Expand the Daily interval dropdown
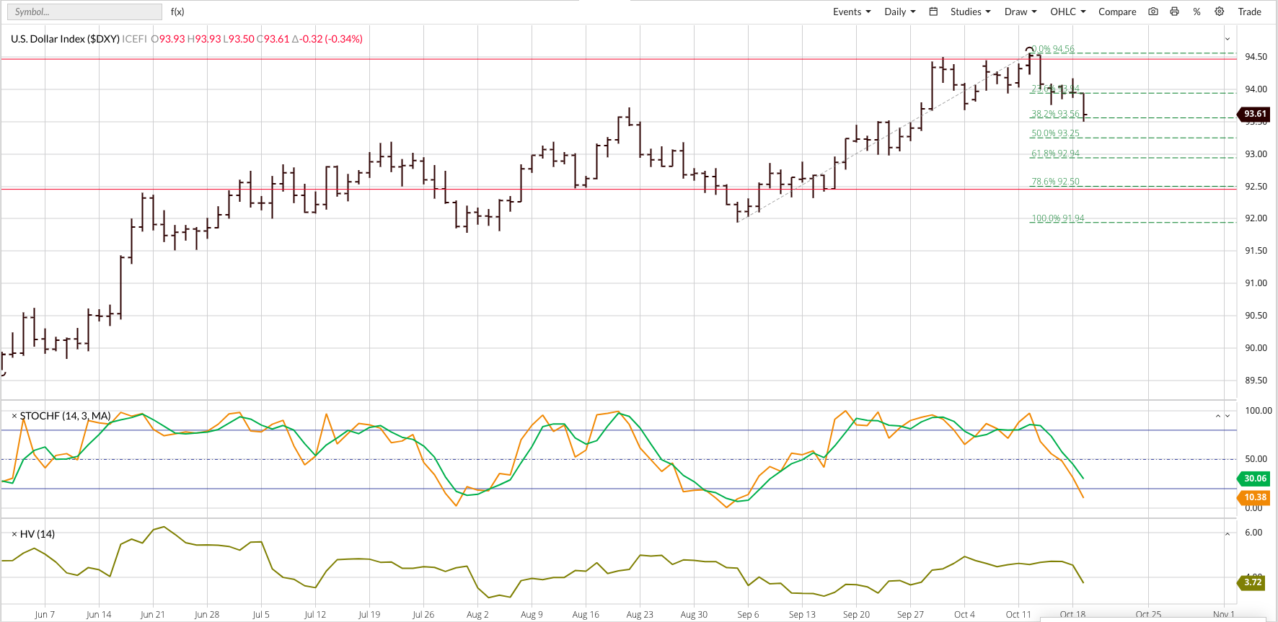 (899, 12)
